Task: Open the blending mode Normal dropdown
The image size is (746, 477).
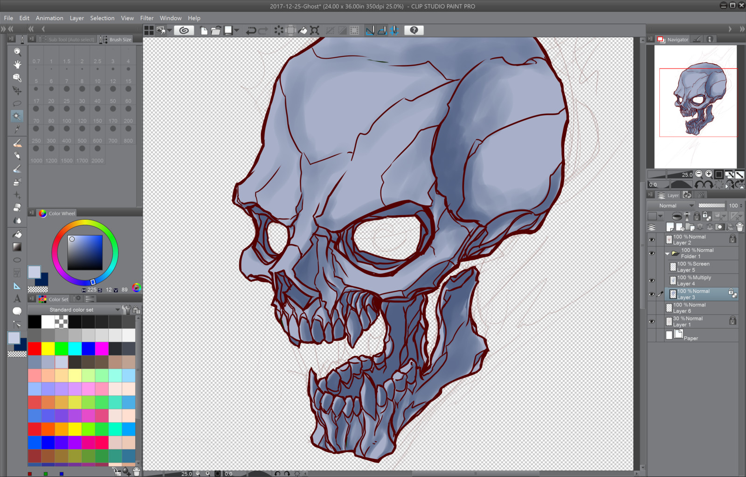Action: [671, 205]
